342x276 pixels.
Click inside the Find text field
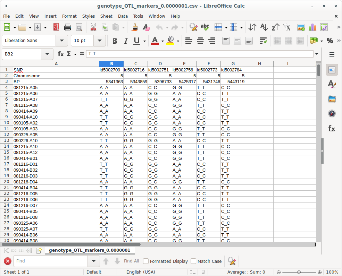(x=51, y=261)
